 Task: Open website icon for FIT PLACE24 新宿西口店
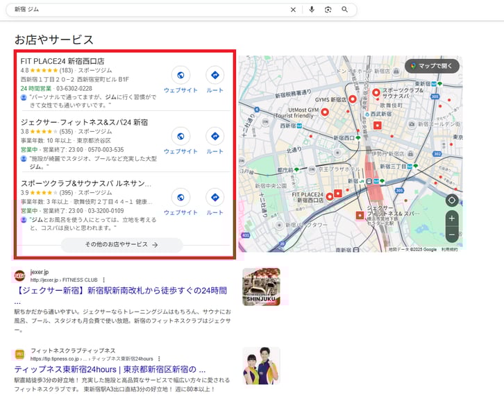point(180,75)
